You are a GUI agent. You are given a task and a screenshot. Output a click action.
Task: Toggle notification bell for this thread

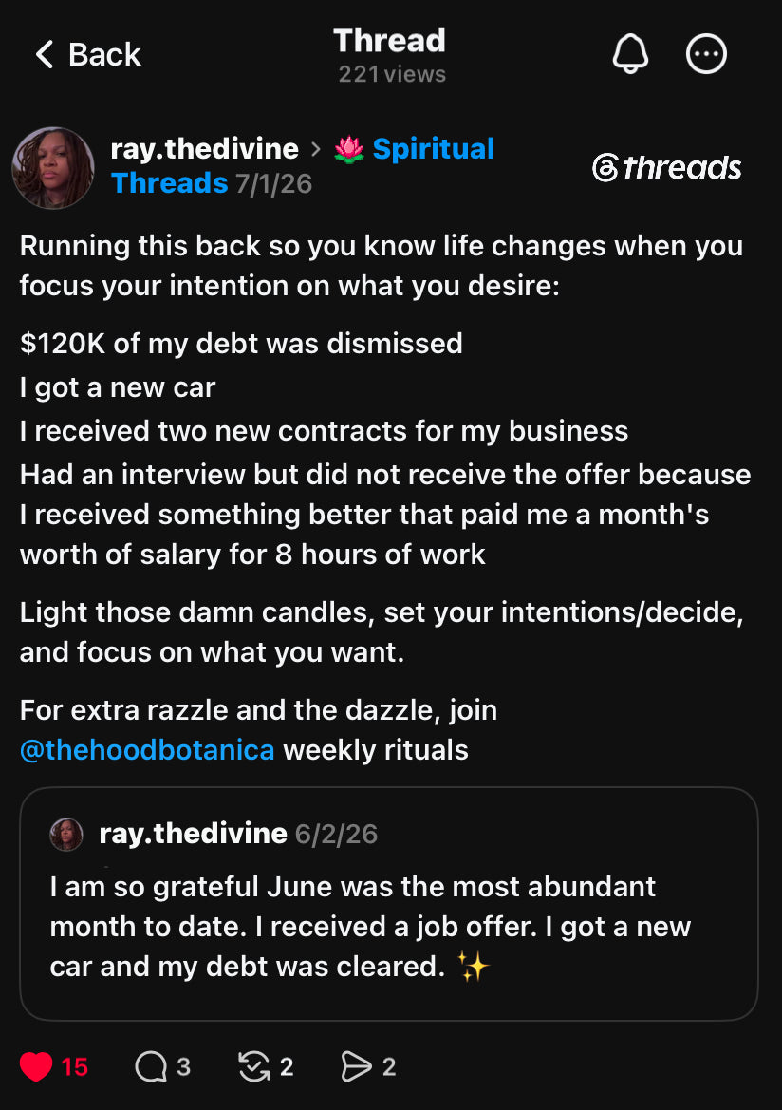coord(630,54)
